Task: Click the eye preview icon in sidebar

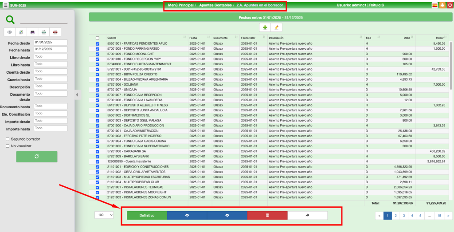Action: 10,32
